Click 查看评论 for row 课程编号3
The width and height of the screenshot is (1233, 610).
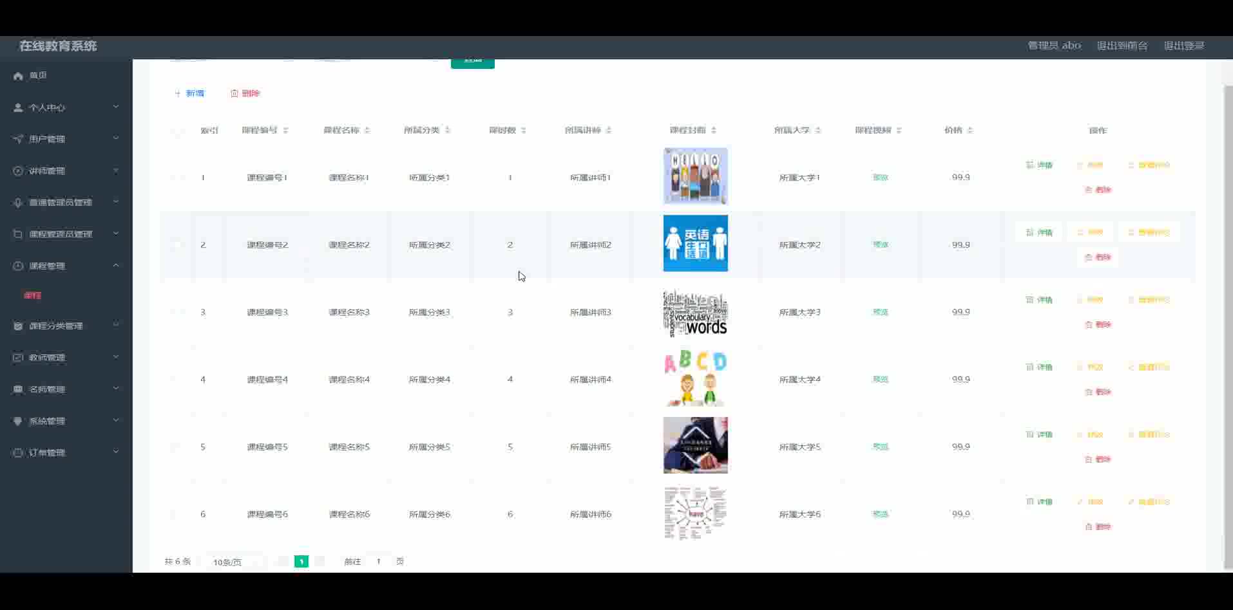(x=1149, y=300)
